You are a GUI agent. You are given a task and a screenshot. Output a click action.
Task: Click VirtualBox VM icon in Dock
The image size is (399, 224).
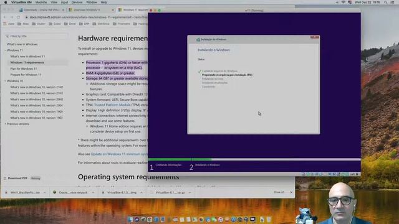pos(253,220)
